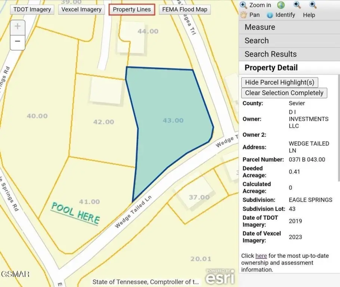Switch basemap to Vexcel Imagery
Screen dimensions: 340x287
(x=81, y=9)
